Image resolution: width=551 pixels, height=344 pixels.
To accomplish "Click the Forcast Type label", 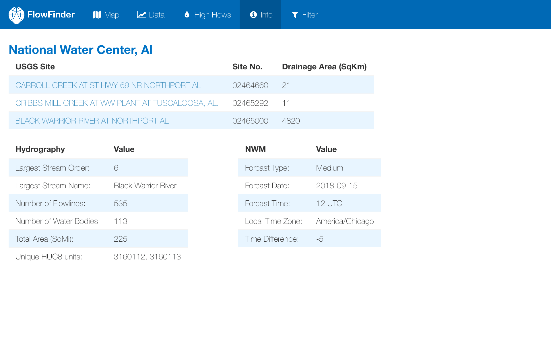I will (x=267, y=168).
